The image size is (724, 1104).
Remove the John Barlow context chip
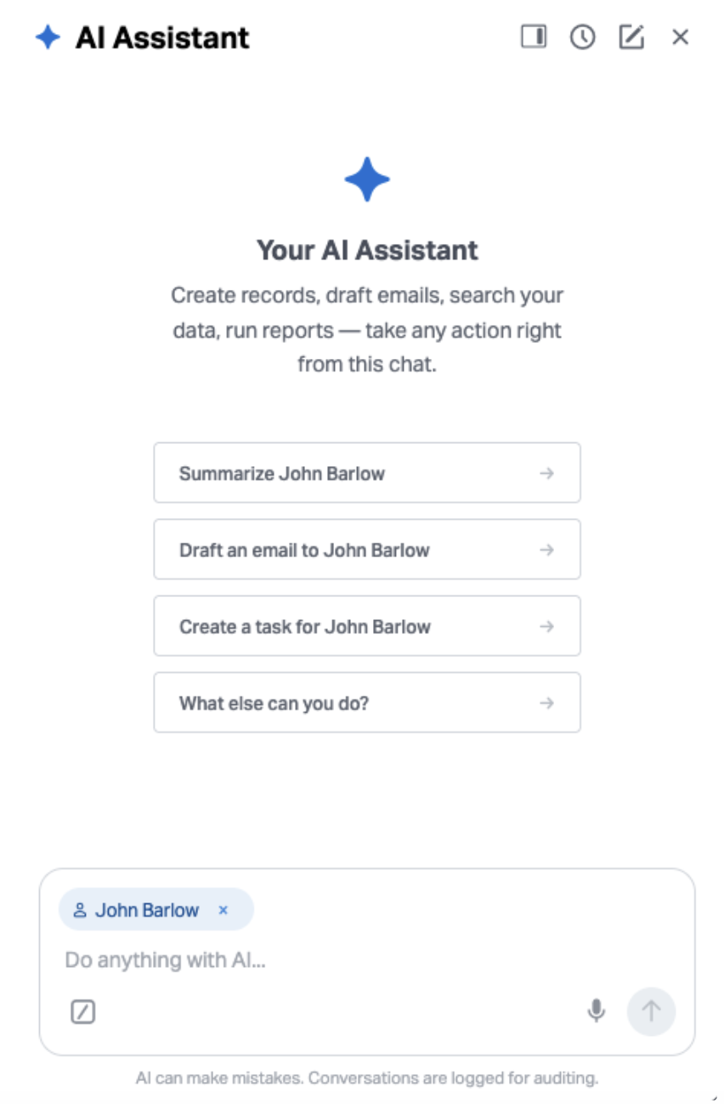pos(223,910)
